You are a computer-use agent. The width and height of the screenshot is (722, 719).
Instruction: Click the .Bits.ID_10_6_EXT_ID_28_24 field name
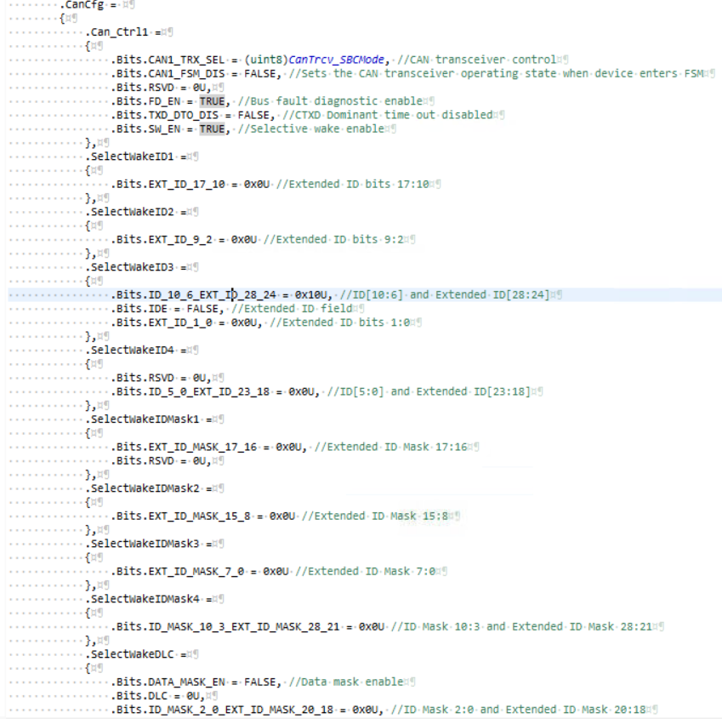click(193, 294)
